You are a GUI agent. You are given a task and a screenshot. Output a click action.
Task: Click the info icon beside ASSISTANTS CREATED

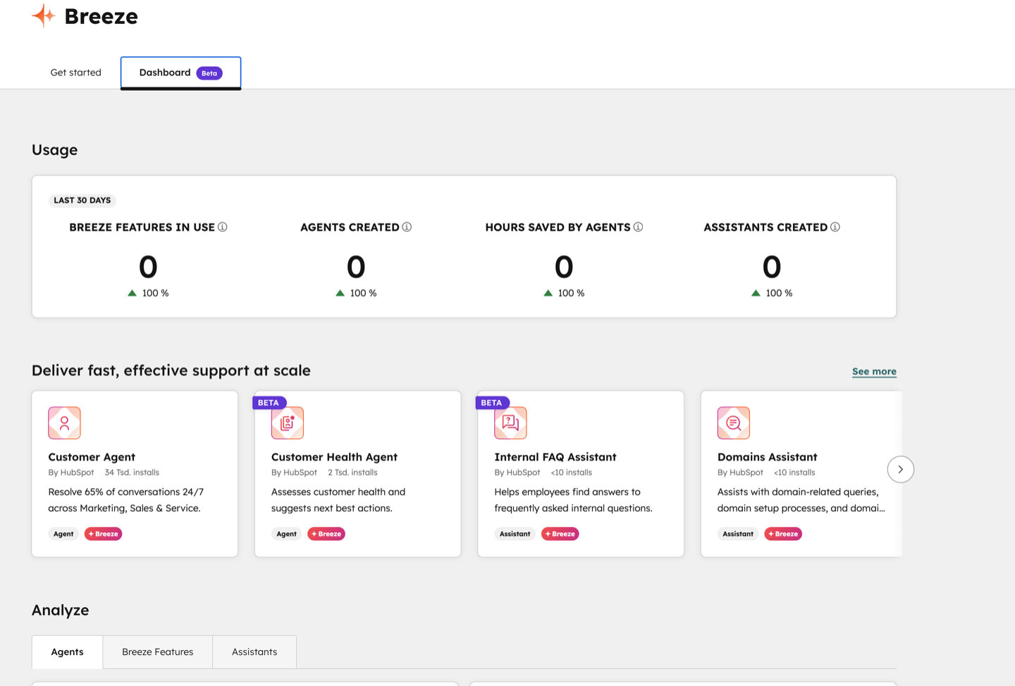click(835, 227)
